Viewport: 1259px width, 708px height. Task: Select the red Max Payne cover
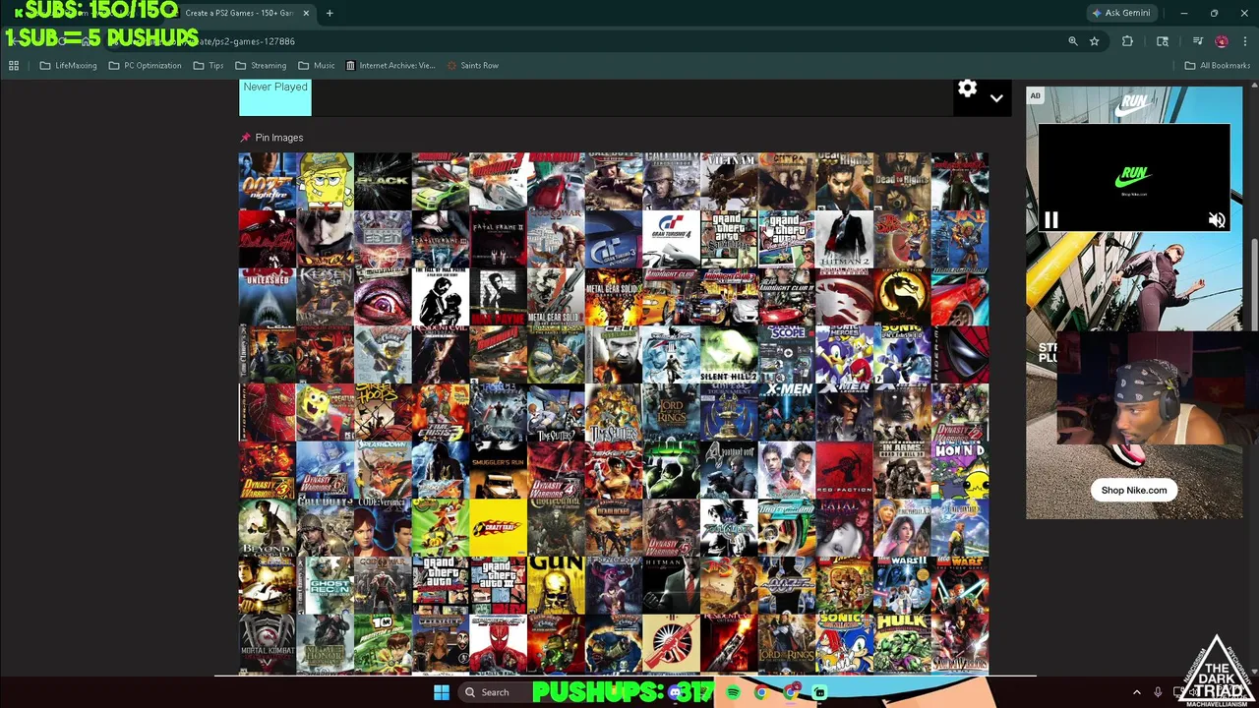(499, 297)
